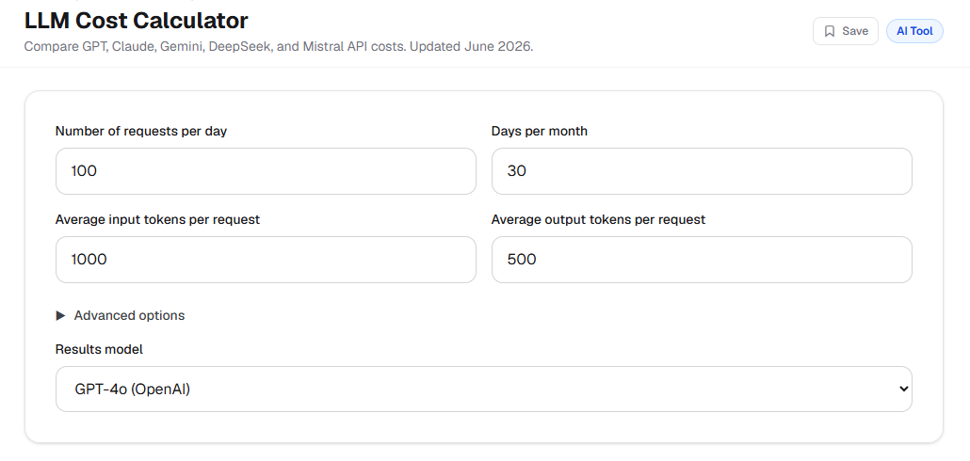Viewport: 970px width, 461px height.
Task: Open the AI Tool badge
Action: click(914, 31)
